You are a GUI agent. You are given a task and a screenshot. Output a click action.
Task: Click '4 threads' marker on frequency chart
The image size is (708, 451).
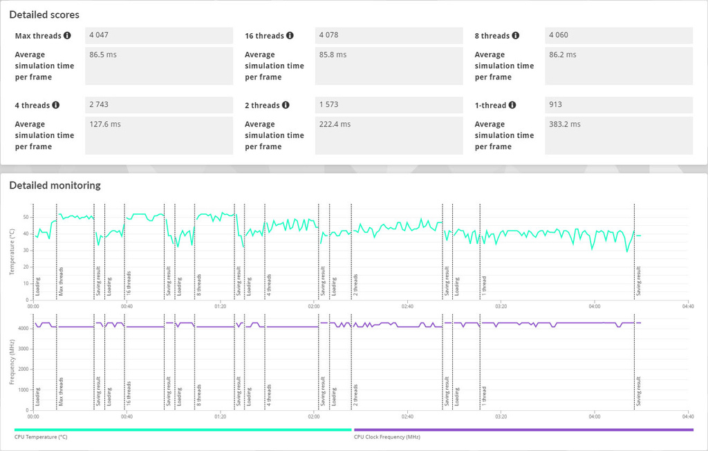269,396
